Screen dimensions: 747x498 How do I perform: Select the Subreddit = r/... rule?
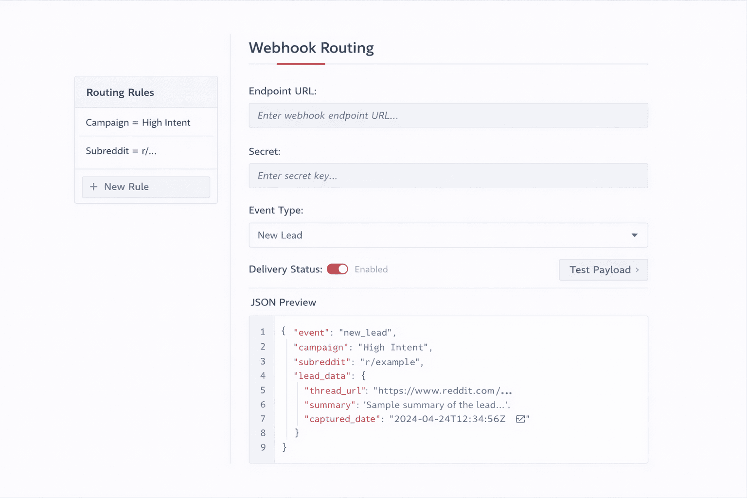pyautogui.click(x=121, y=151)
